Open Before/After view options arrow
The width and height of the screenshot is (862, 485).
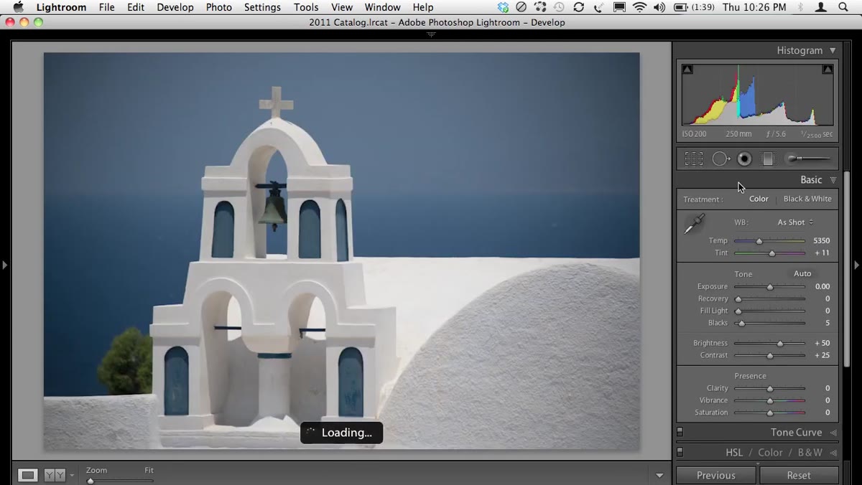click(x=72, y=476)
